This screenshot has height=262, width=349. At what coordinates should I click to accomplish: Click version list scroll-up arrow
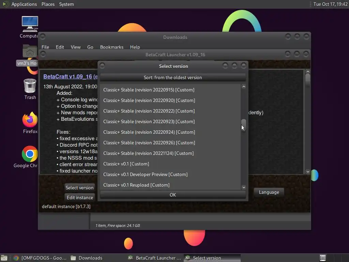[244, 87]
